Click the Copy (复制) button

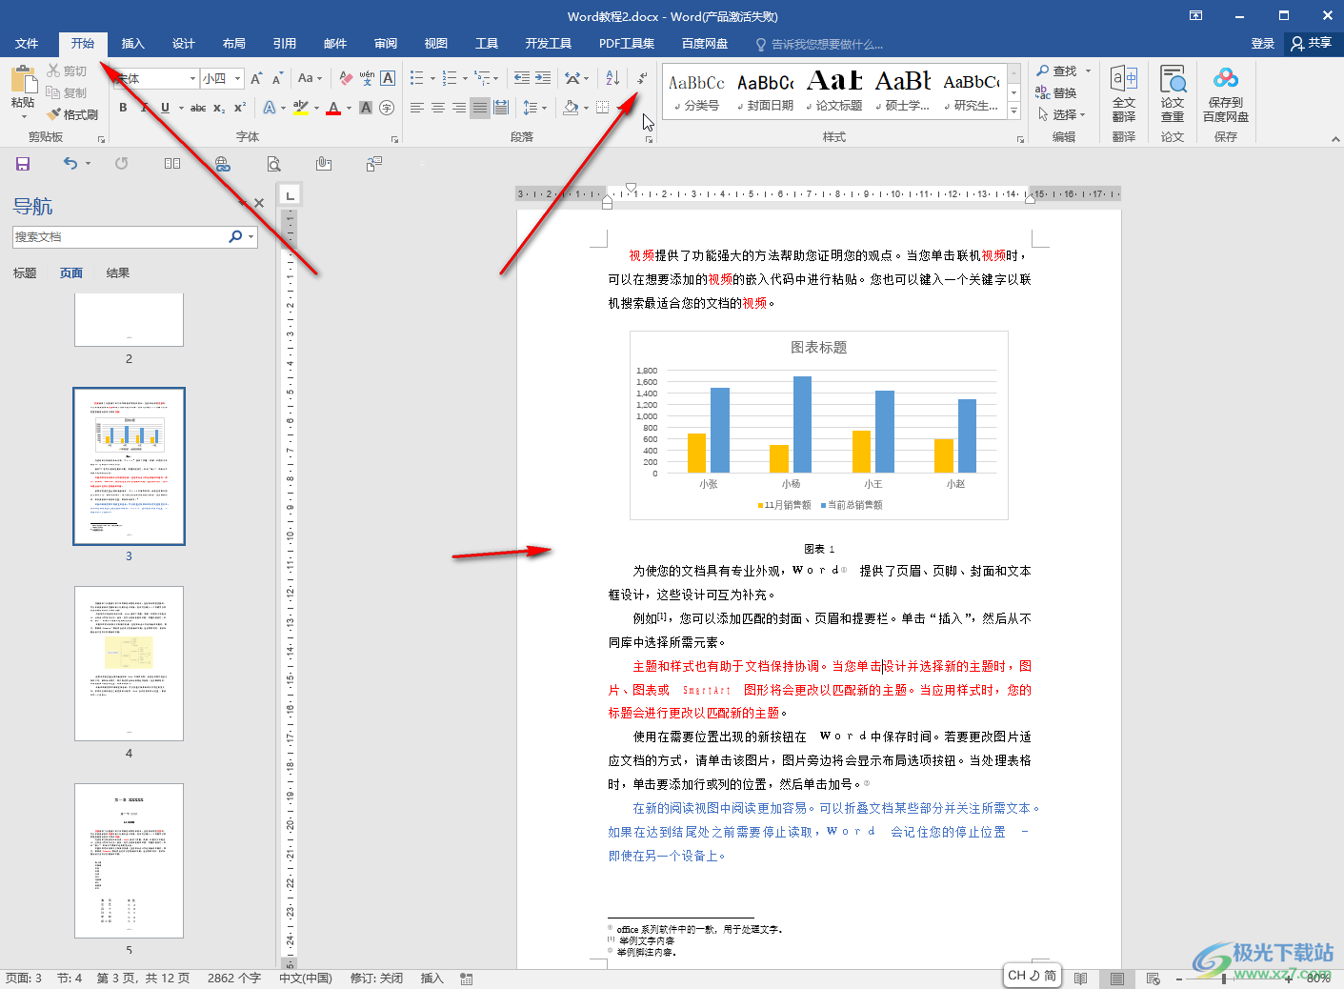[67, 92]
